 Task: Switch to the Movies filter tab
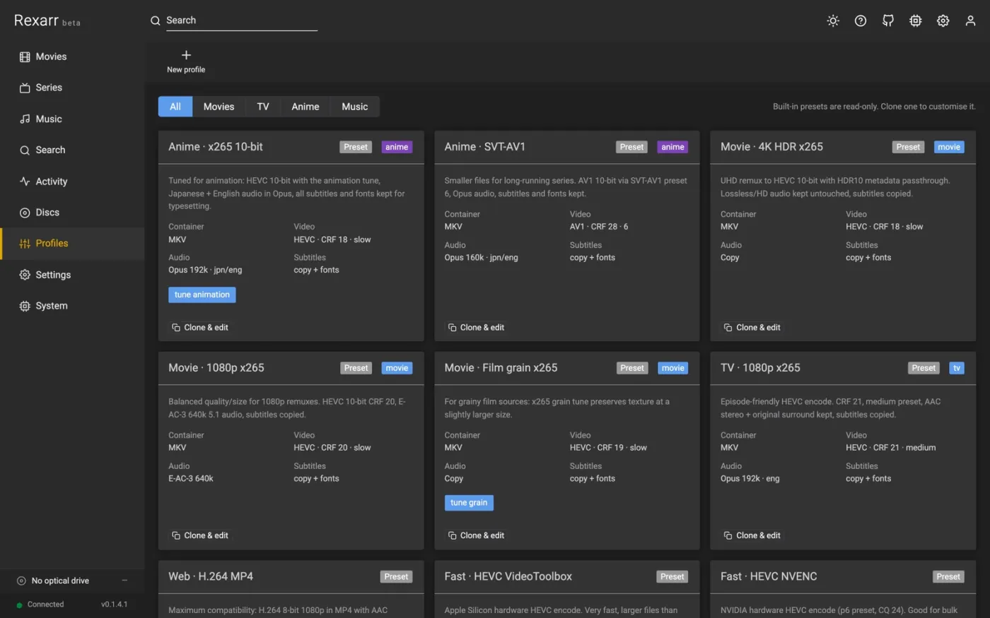tap(219, 107)
